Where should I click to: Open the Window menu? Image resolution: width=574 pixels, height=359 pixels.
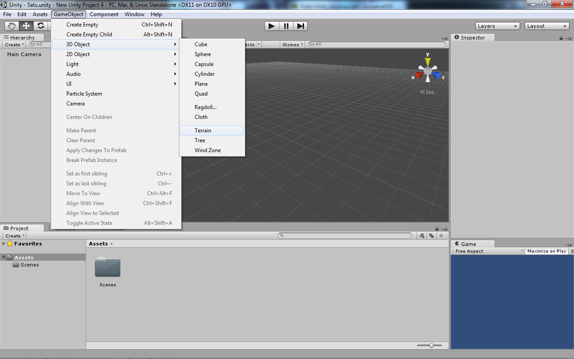(x=135, y=14)
